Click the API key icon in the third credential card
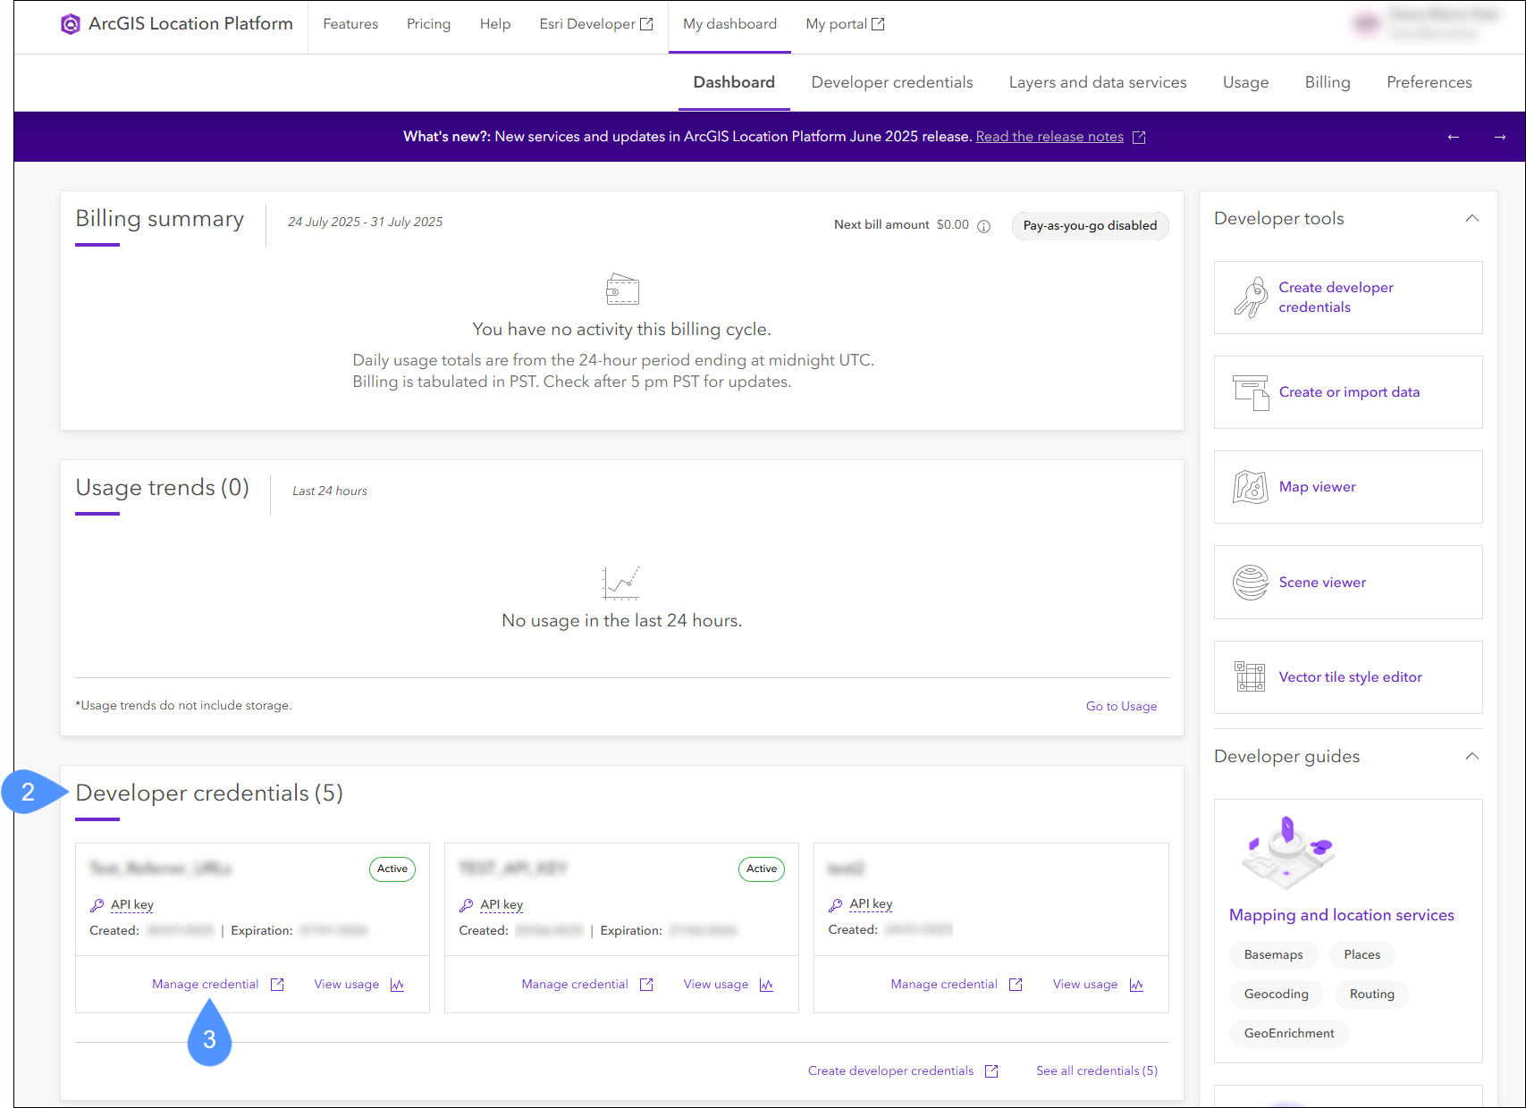 click(x=836, y=905)
